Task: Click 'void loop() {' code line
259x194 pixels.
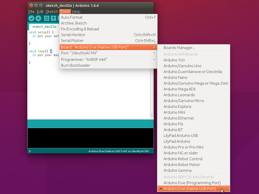Action: pyautogui.click(x=40, y=51)
